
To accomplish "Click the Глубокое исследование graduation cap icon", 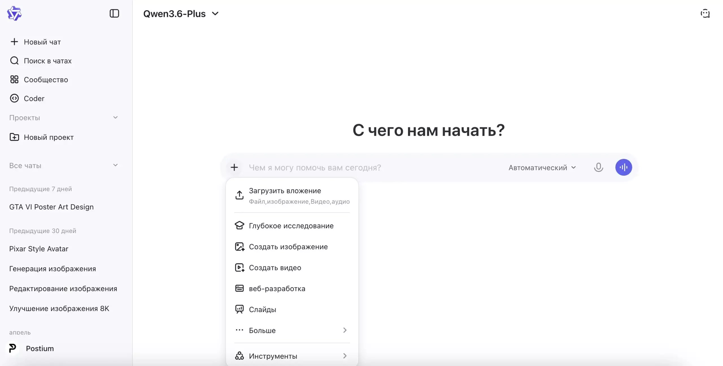I will click(x=239, y=226).
